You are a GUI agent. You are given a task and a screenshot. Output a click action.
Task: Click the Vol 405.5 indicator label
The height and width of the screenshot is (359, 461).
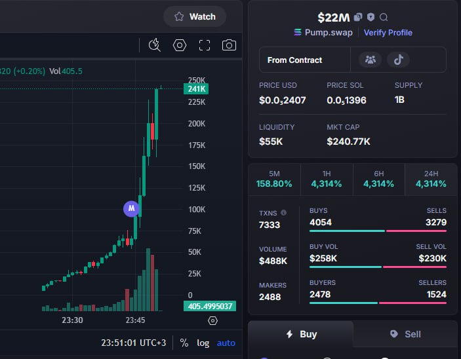coord(66,71)
